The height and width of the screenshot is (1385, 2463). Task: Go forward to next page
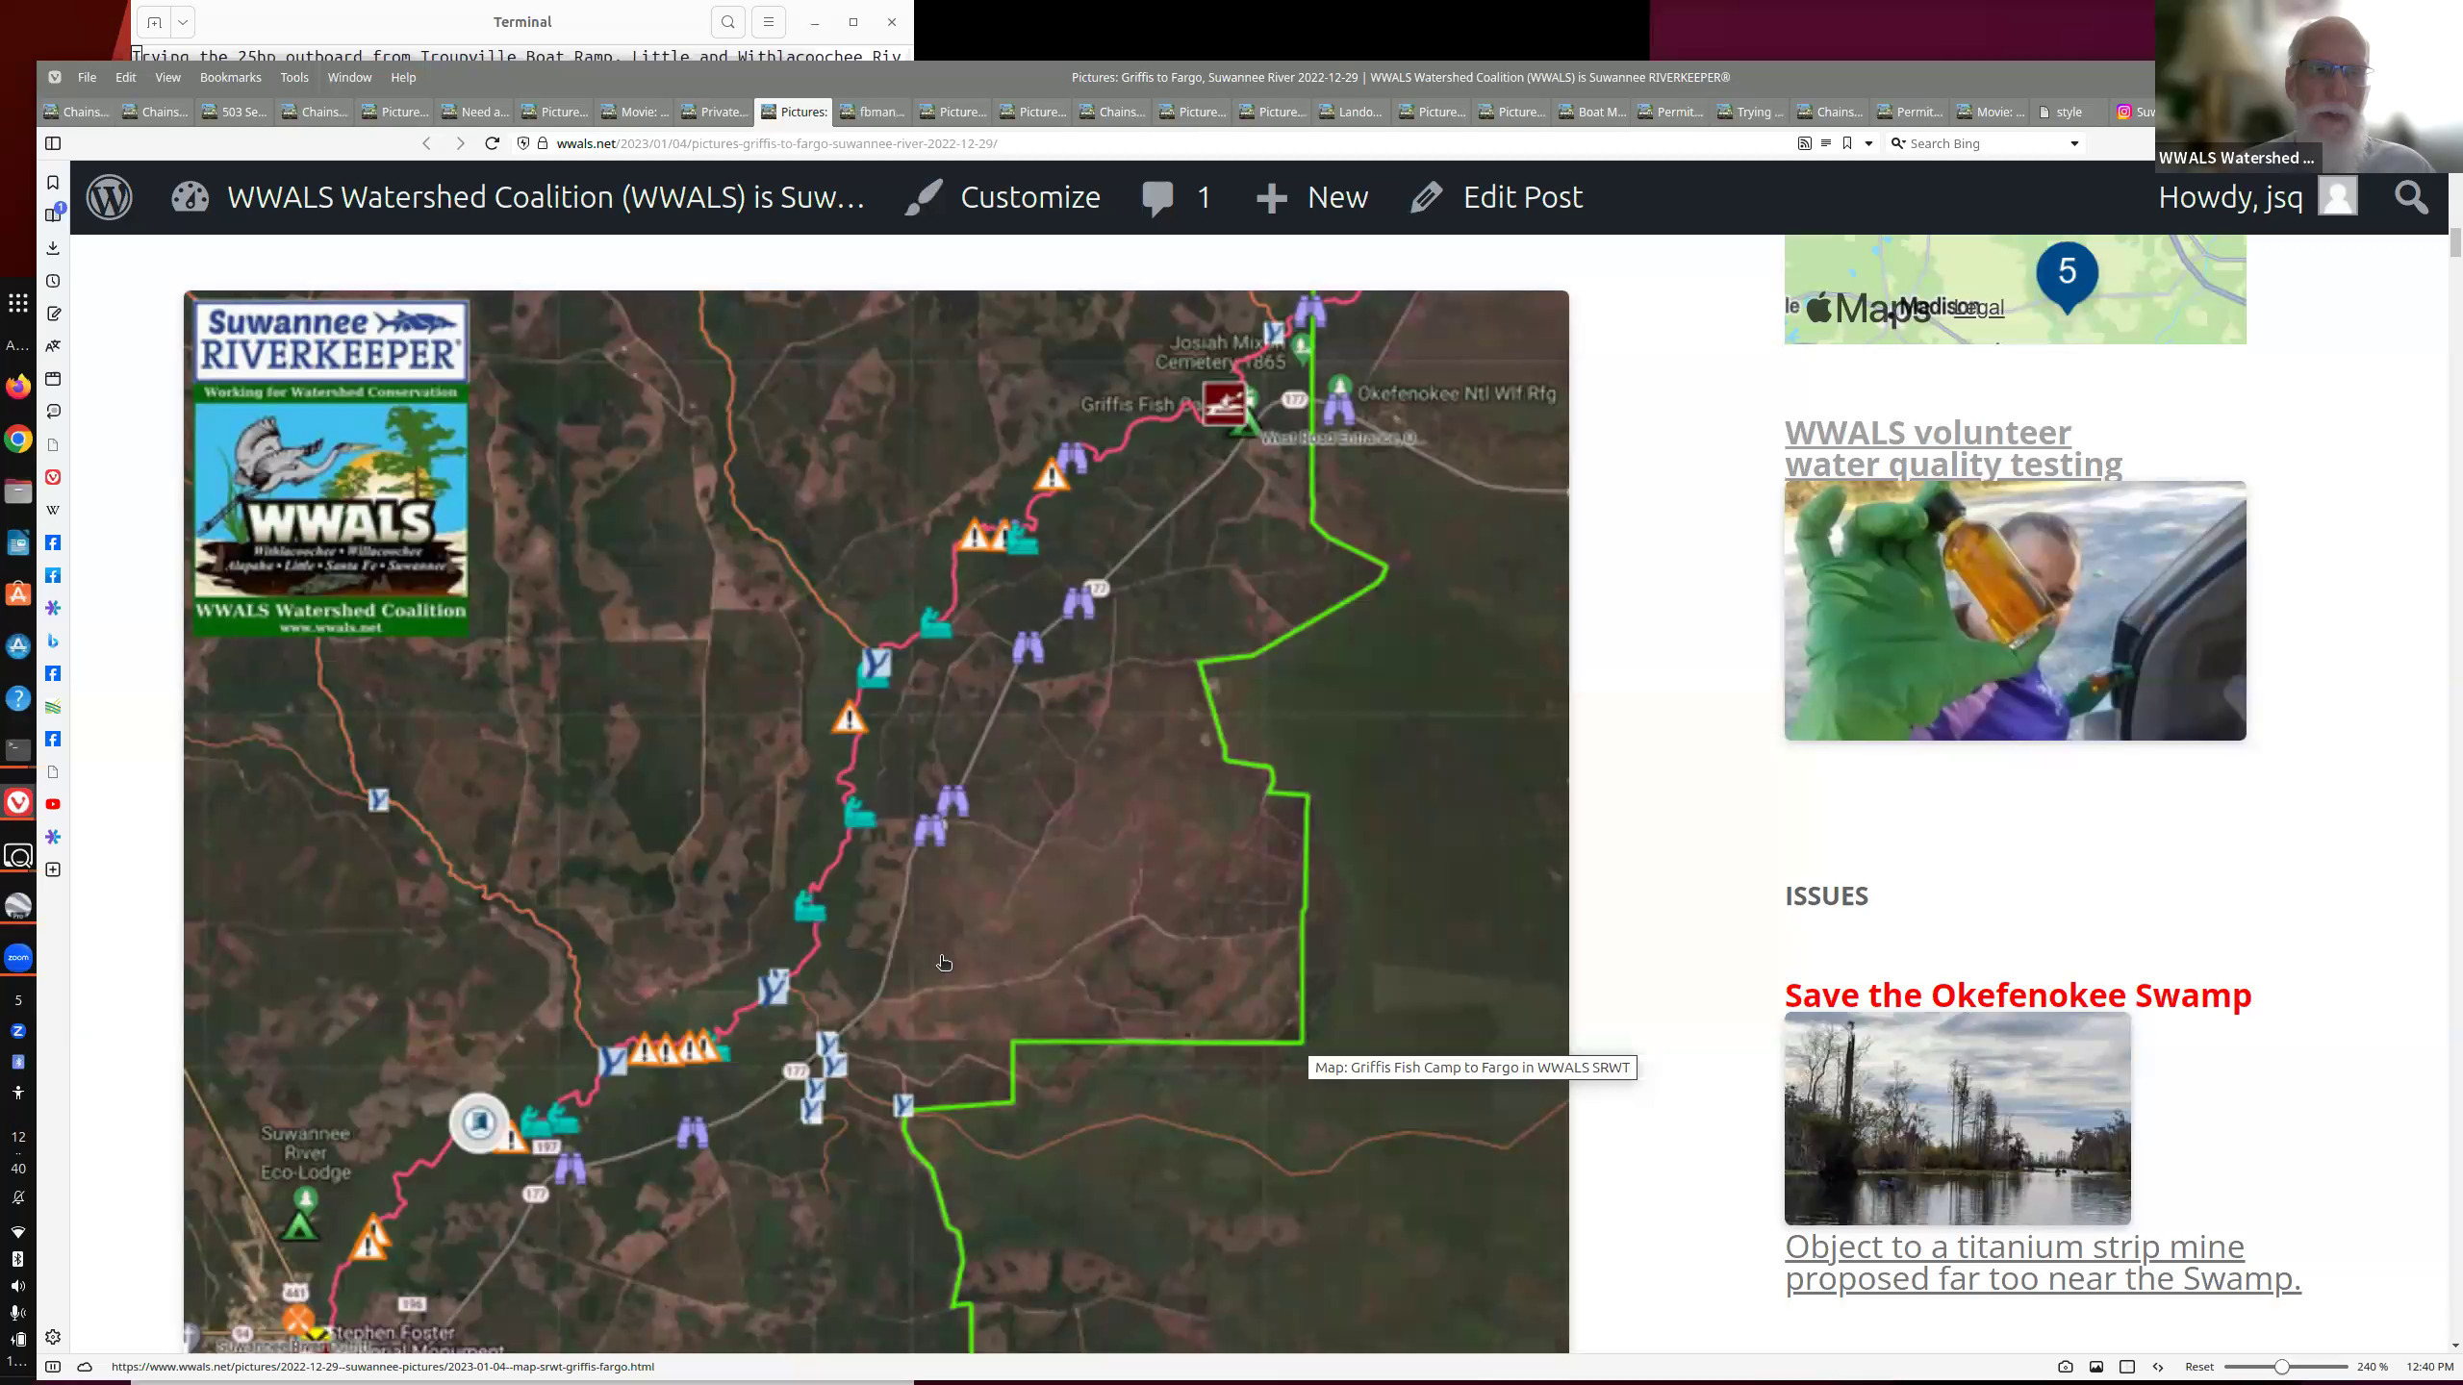pyautogui.click(x=460, y=143)
